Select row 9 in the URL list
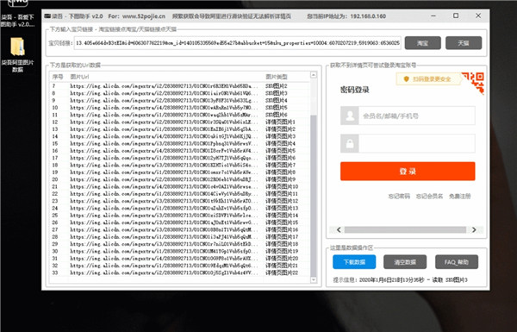517x332 pixels. click(x=180, y=100)
